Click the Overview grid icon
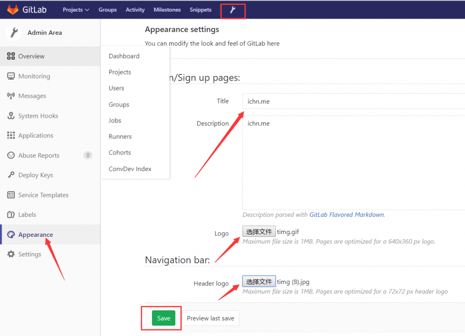Screen dimensions: 465x336 [11, 56]
